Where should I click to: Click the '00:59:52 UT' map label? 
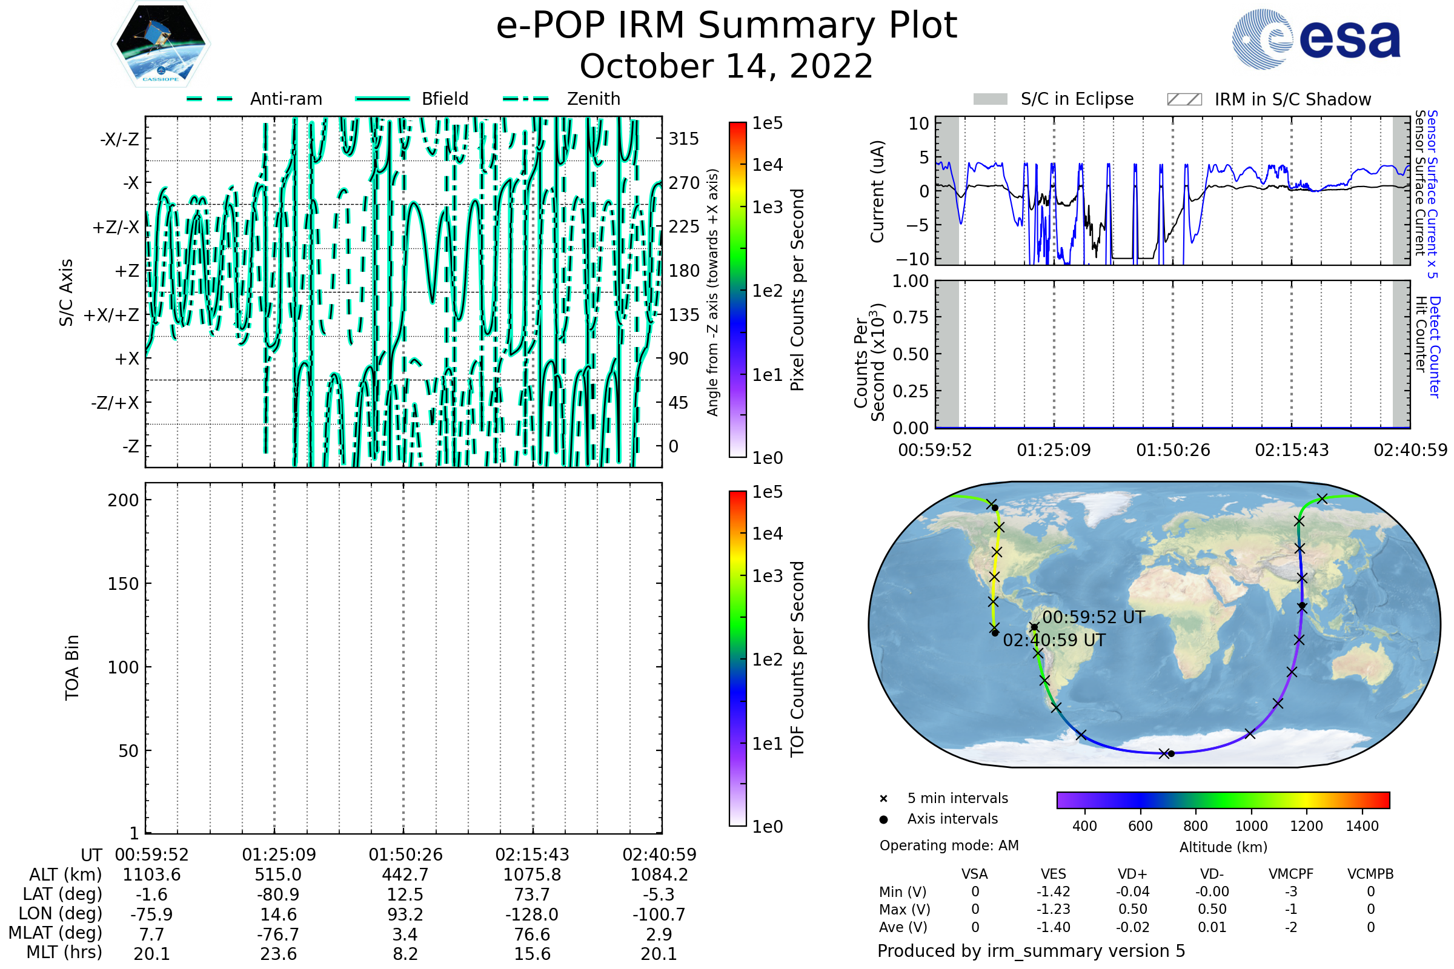pos(1094,617)
